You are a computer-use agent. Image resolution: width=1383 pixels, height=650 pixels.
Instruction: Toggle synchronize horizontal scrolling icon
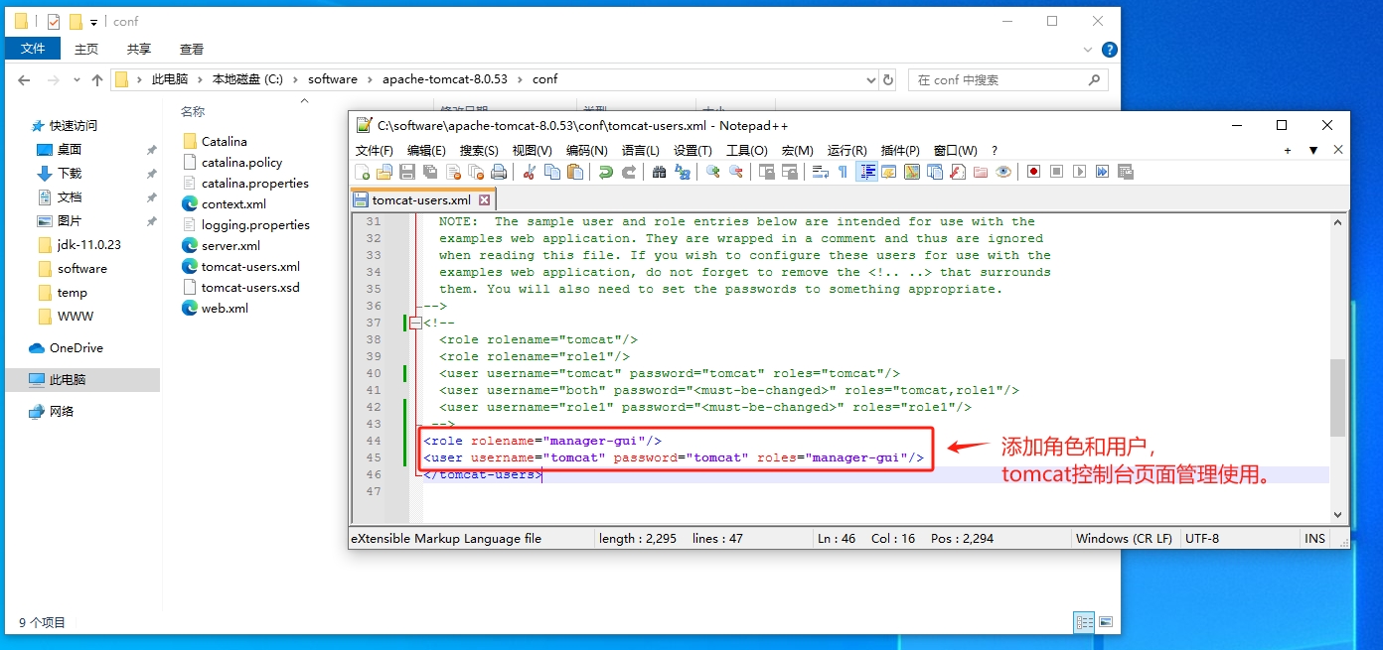click(x=789, y=172)
